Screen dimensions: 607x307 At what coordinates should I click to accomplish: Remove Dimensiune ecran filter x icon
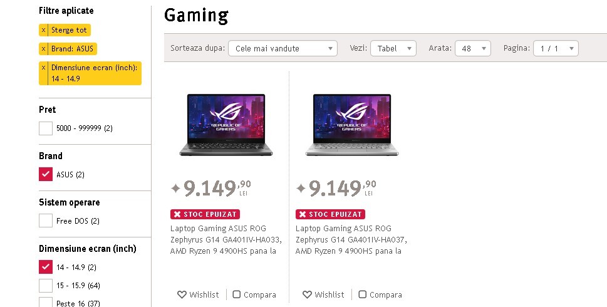click(x=43, y=68)
